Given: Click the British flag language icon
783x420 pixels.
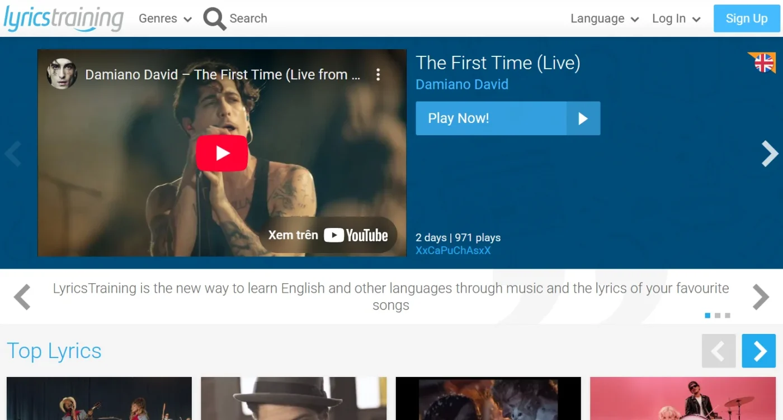Looking at the screenshot, I should pos(762,64).
